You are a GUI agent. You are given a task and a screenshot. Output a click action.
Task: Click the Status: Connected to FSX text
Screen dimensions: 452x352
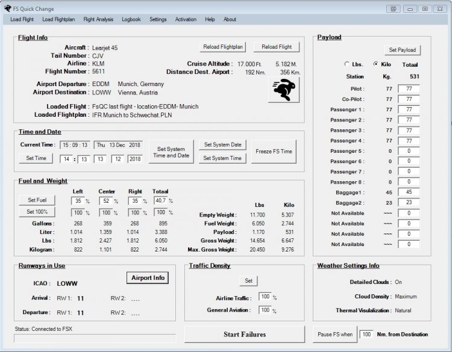coord(43,329)
